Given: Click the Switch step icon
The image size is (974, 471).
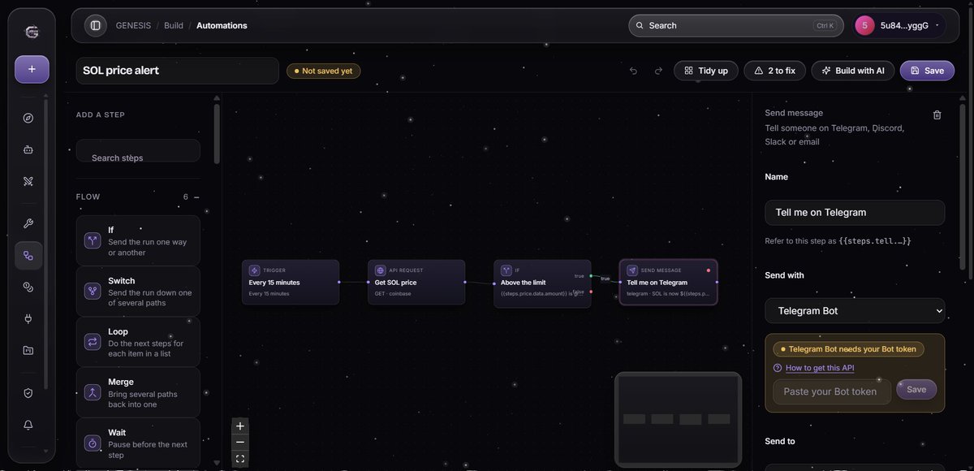Looking at the screenshot, I should (93, 292).
